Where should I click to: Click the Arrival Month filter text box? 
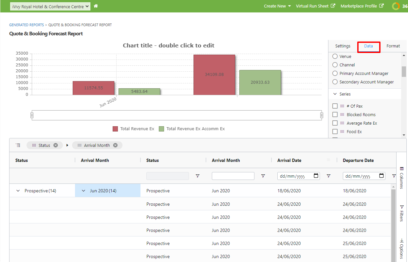coord(233,176)
